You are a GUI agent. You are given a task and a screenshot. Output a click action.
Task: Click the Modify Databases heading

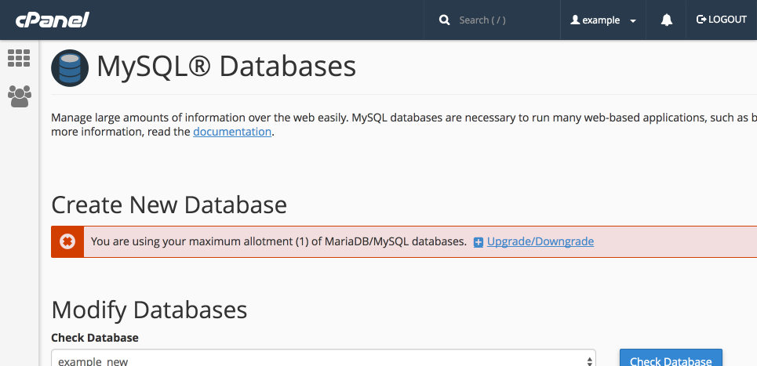click(149, 310)
